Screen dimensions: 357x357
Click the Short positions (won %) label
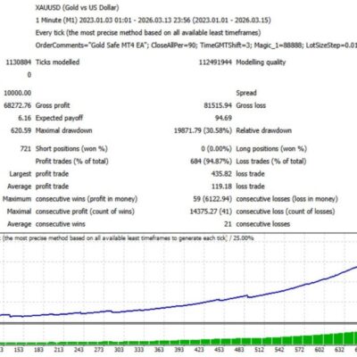pos(71,149)
